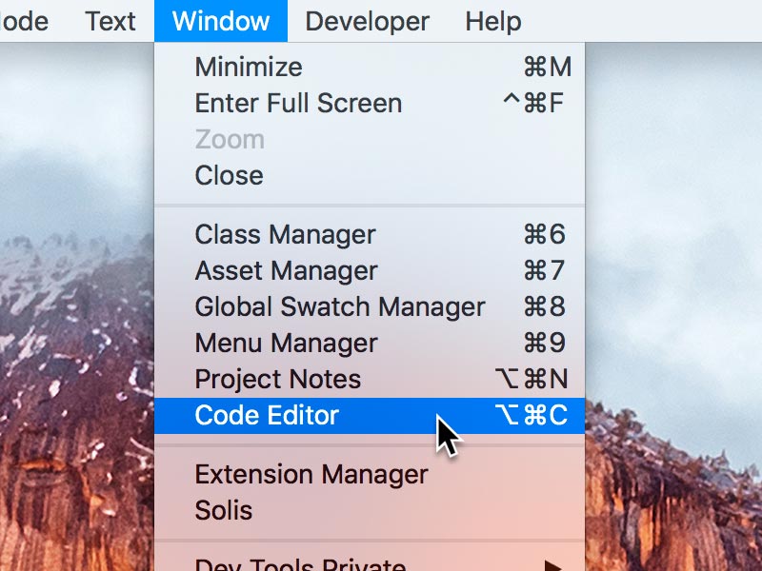Open the Help menu
The height and width of the screenshot is (571, 762).
[493, 21]
